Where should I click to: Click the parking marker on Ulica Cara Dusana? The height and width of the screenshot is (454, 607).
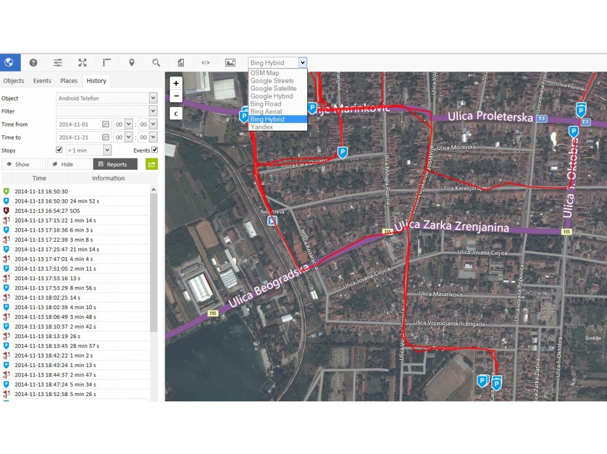342,152
